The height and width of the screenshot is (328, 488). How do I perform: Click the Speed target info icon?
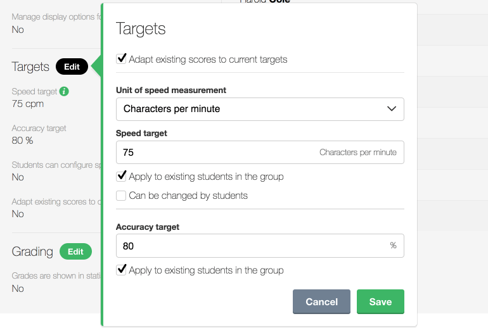64,92
